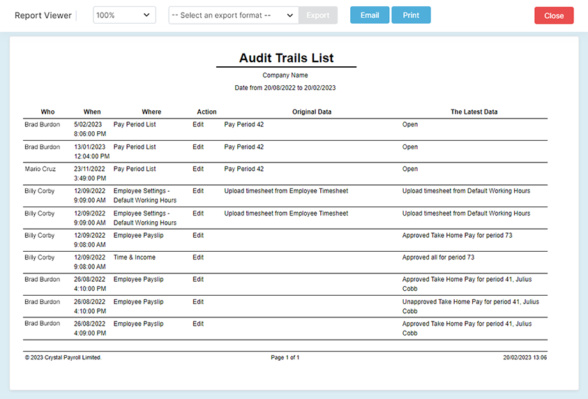
Task: Click the Who column header
Action: click(x=47, y=112)
